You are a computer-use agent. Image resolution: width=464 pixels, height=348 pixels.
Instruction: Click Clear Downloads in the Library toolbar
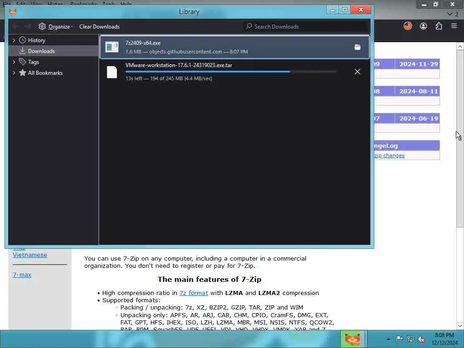[x=99, y=26]
